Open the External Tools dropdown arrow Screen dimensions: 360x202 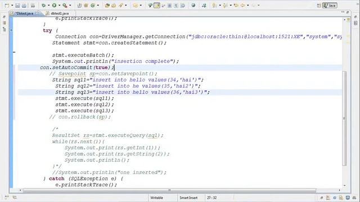(70, 5)
